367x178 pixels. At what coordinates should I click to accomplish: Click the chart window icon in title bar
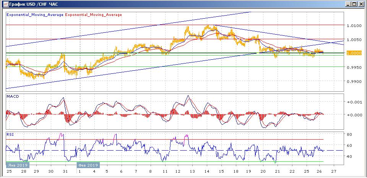point(6,4)
